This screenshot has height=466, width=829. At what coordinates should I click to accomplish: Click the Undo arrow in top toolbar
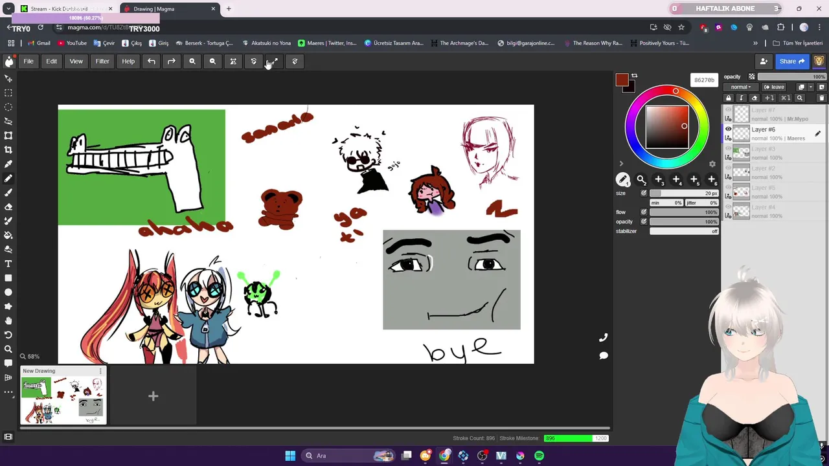[x=151, y=61]
